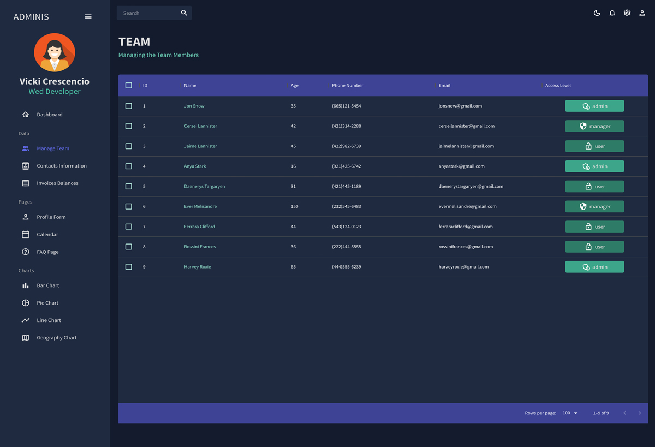Navigate to Calendar page in sidebar
The width and height of the screenshot is (655, 447).
click(x=47, y=235)
